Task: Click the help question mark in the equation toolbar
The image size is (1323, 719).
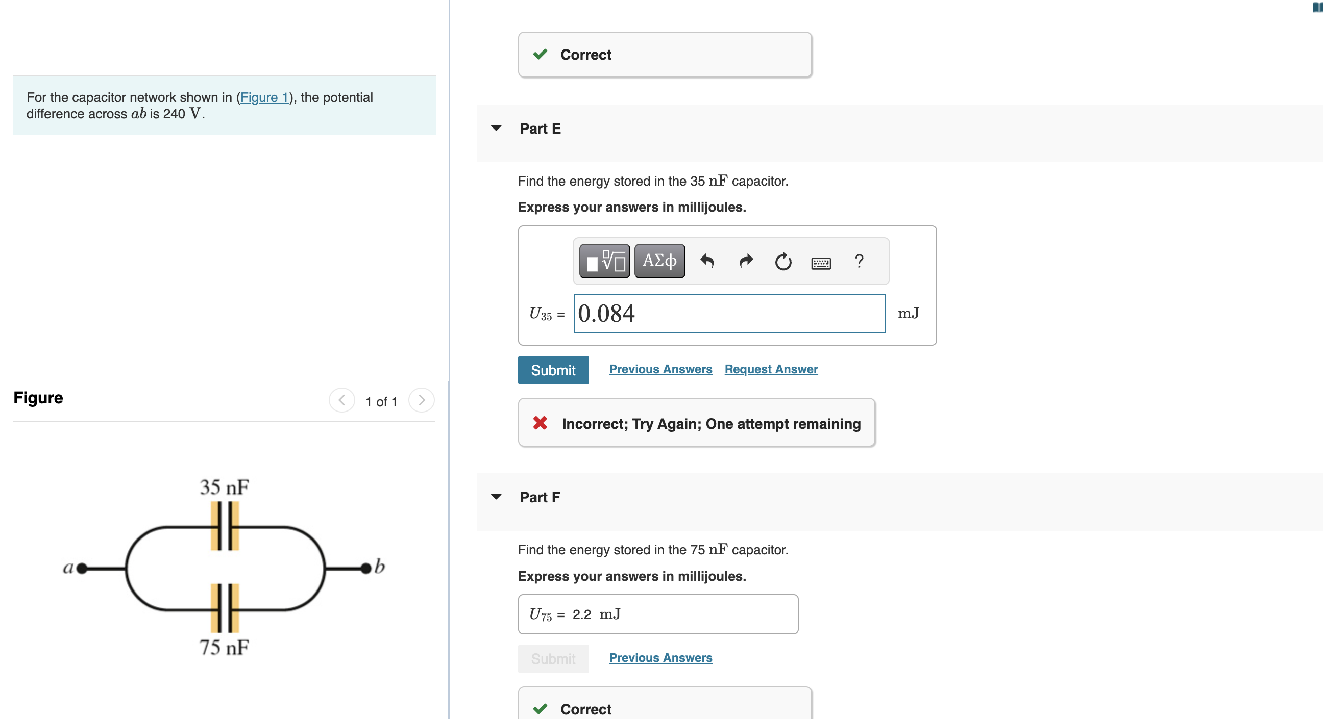Action: click(x=859, y=262)
